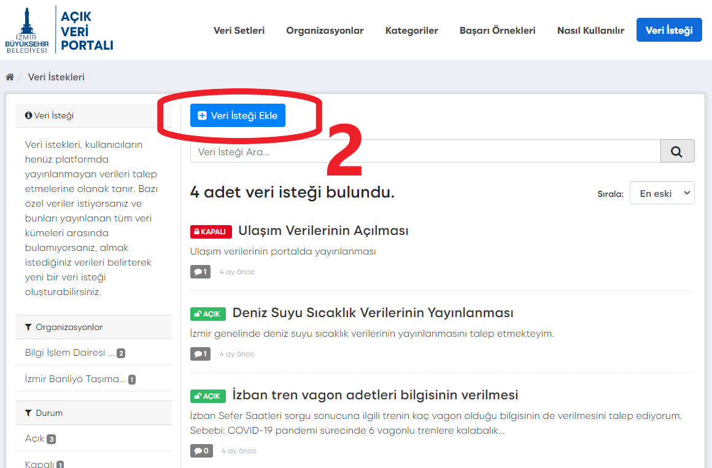Click comment count icon under Ulaşım Verilerinin Açılması
Screen dimensions: 712x468
[200, 272]
